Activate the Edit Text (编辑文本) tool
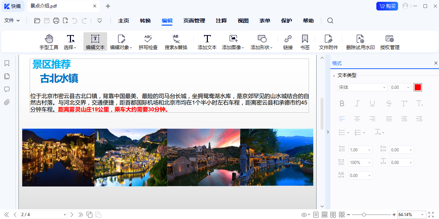The width and height of the screenshot is (439, 219). click(x=95, y=42)
